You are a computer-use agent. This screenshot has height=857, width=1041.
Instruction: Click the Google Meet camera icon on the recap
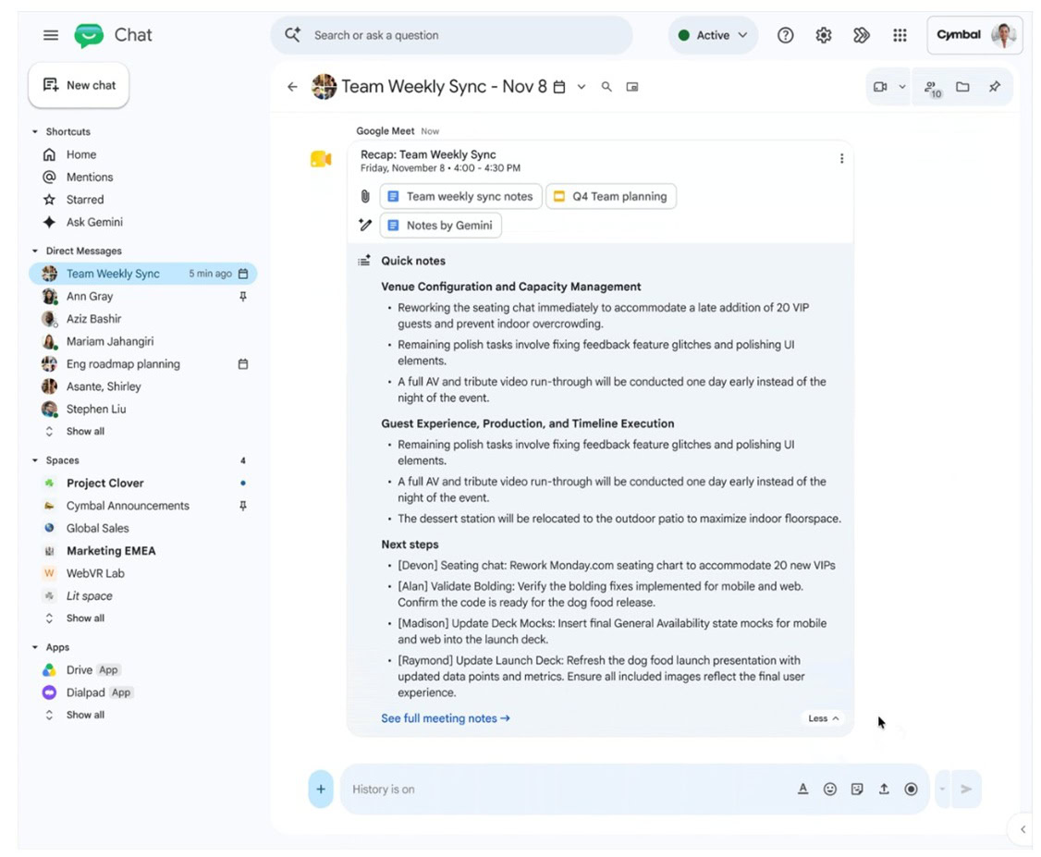(321, 159)
